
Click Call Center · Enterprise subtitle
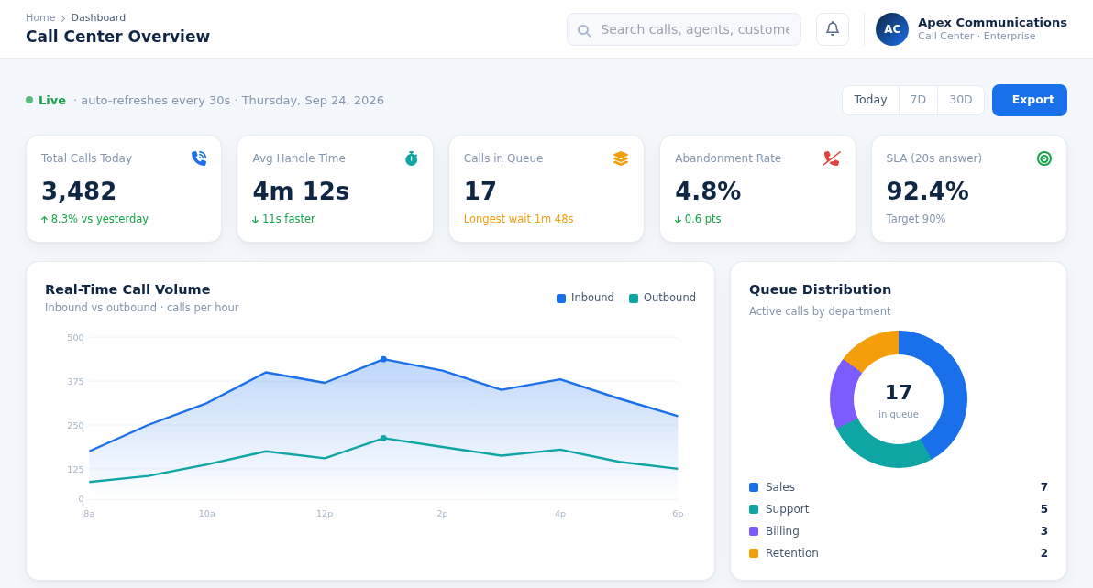tap(977, 37)
